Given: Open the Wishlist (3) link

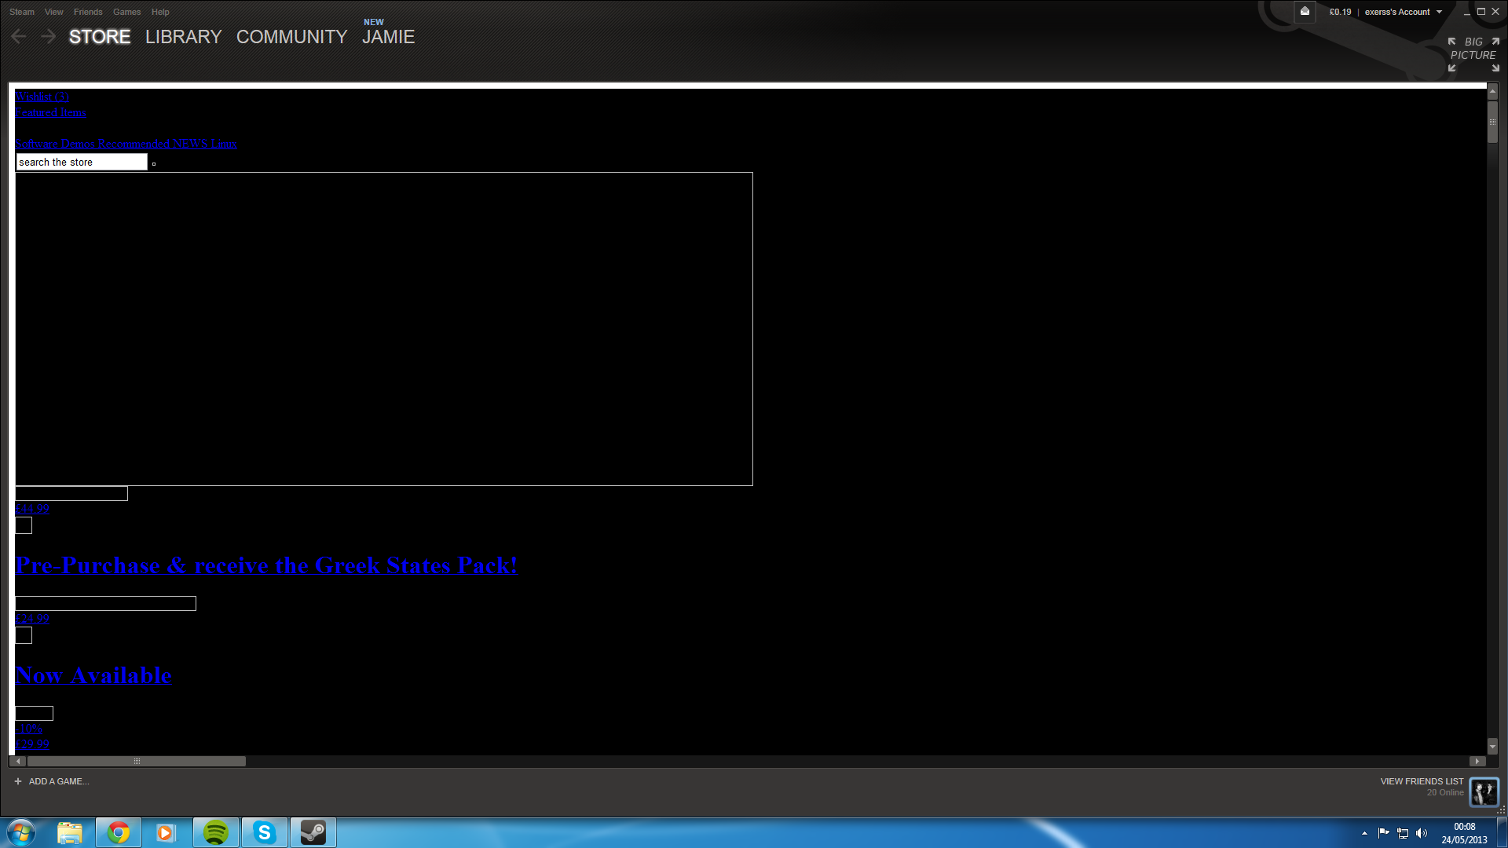Looking at the screenshot, I should [42, 97].
